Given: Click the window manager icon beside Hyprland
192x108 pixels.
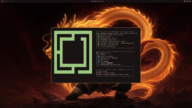Looking at the screenshot, I should tap(99, 58).
